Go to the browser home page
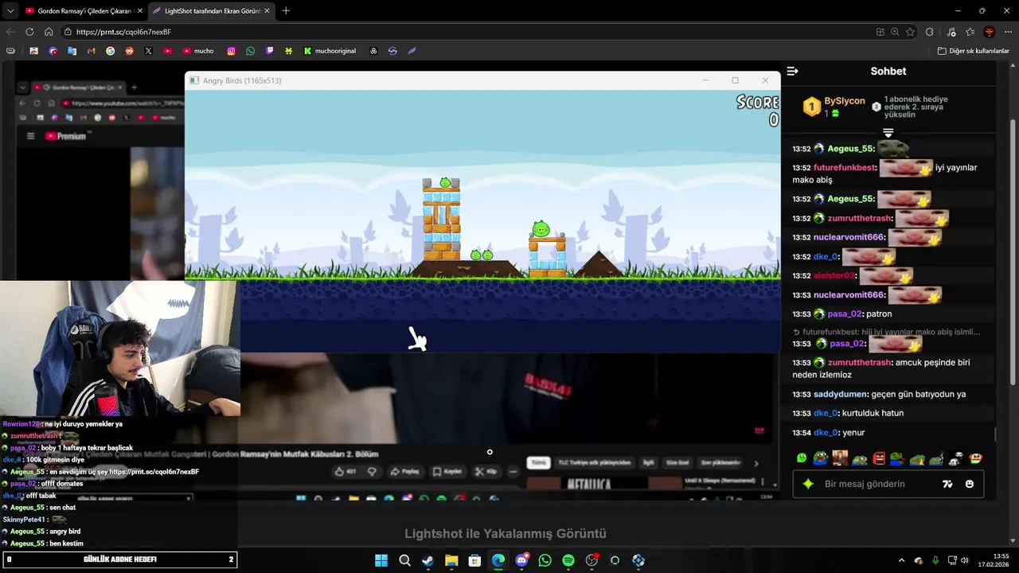The height and width of the screenshot is (573, 1019). [x=49, y=32]
